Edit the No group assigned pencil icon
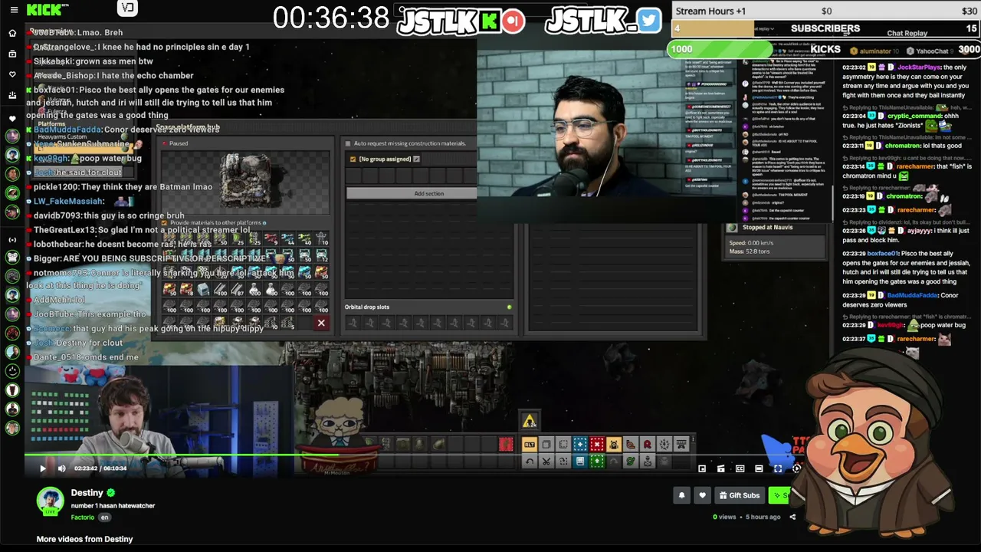The width and height of the screenshot is (981, 552). click(x=416, y=159)
